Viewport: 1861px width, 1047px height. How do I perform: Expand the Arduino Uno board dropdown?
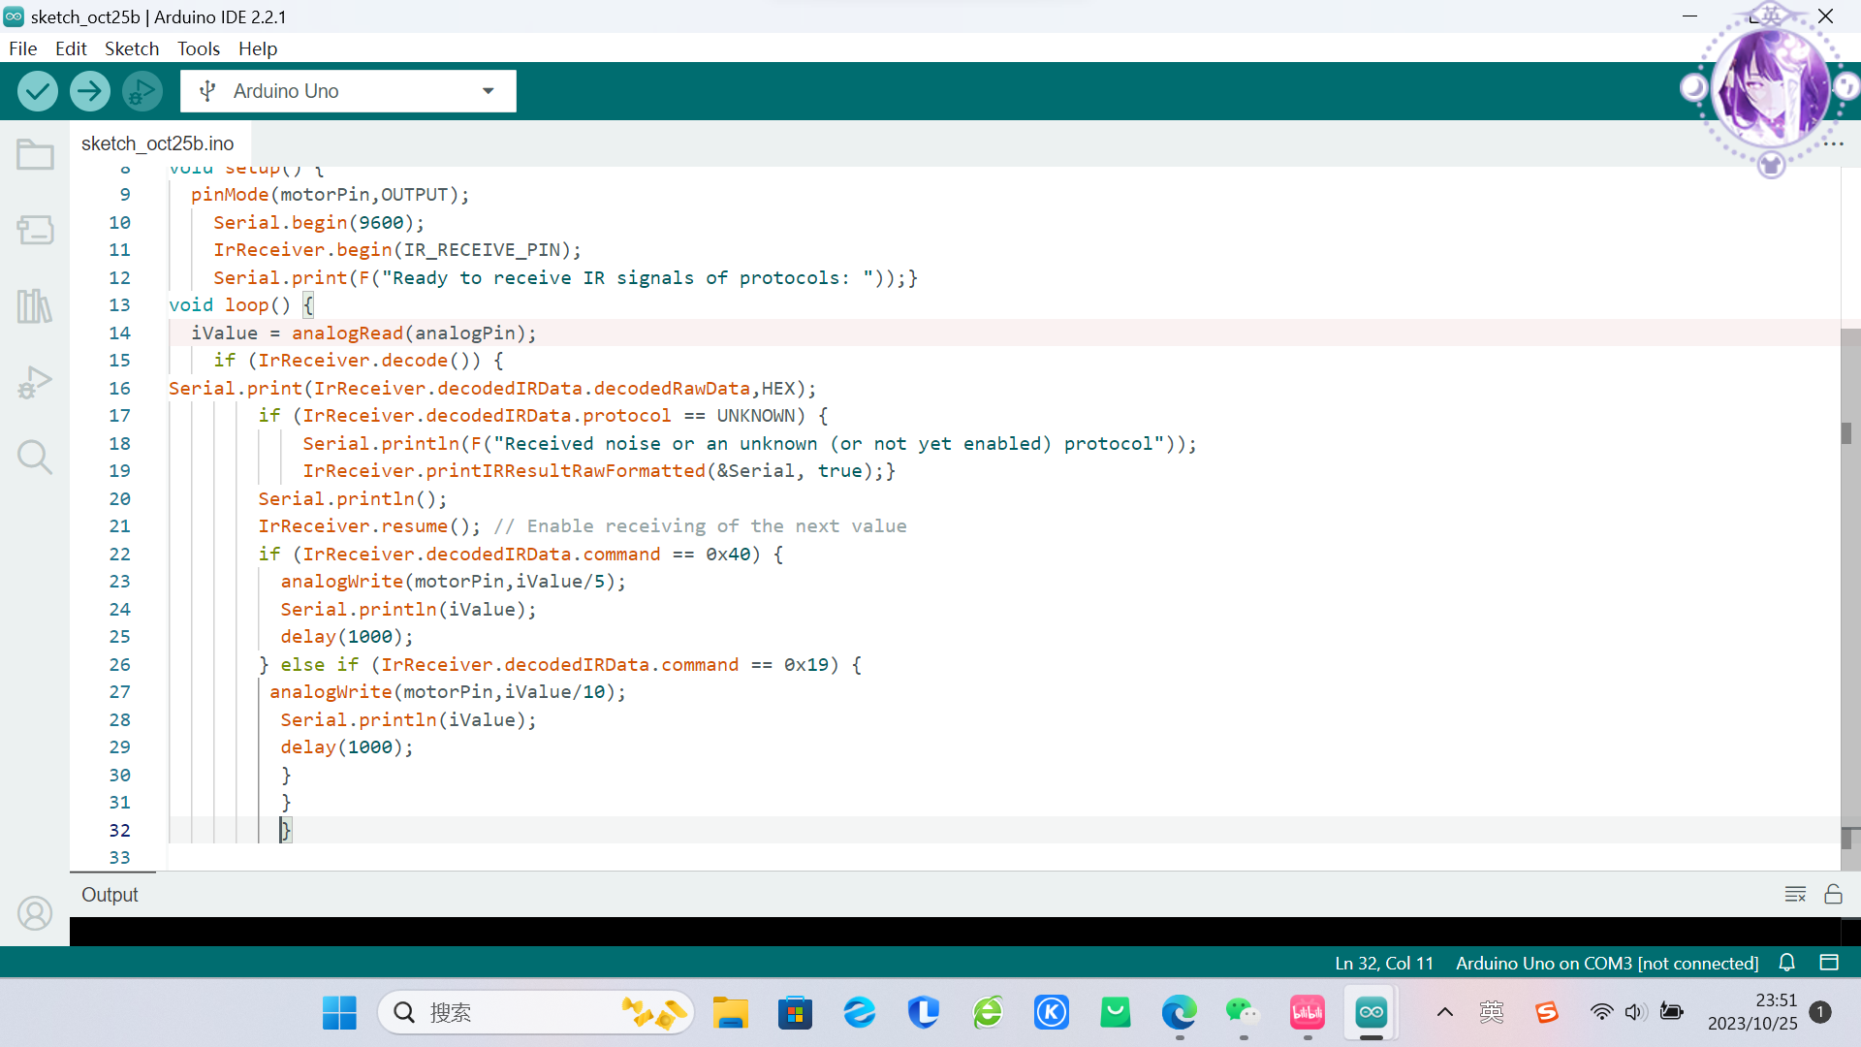pos(488,91)
